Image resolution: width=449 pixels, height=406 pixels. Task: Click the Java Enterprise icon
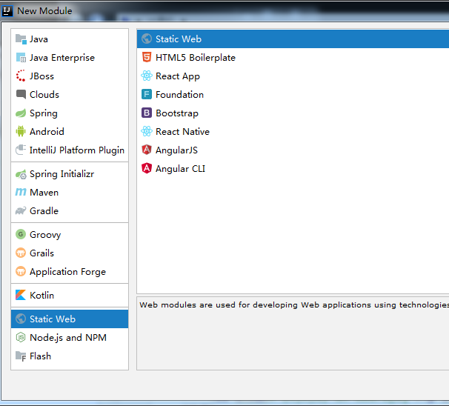[21, 58]
